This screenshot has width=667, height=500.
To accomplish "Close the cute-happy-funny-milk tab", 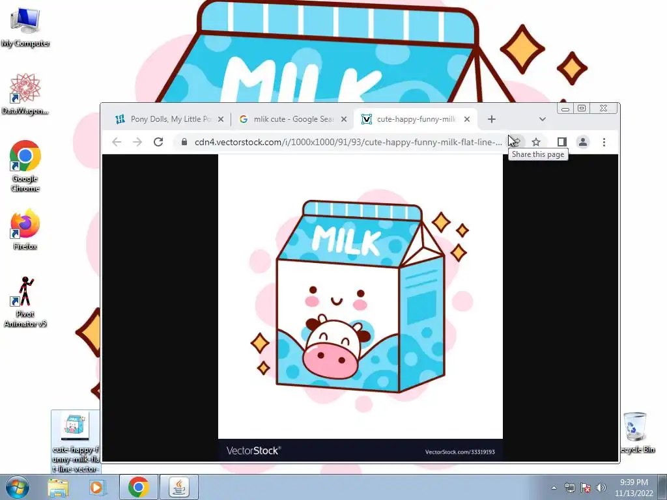I will (467, 120).
